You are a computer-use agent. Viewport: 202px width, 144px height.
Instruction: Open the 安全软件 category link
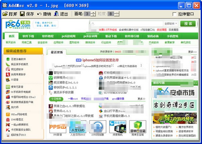click(x=42, y=42)
